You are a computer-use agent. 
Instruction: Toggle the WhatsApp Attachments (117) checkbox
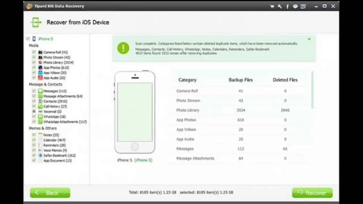[x=34, y=122]
